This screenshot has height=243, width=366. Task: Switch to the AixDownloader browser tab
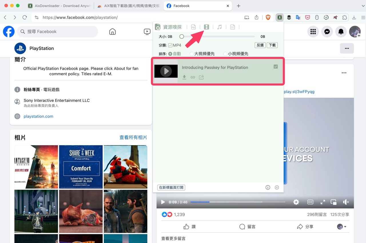[x=59, y=6]
